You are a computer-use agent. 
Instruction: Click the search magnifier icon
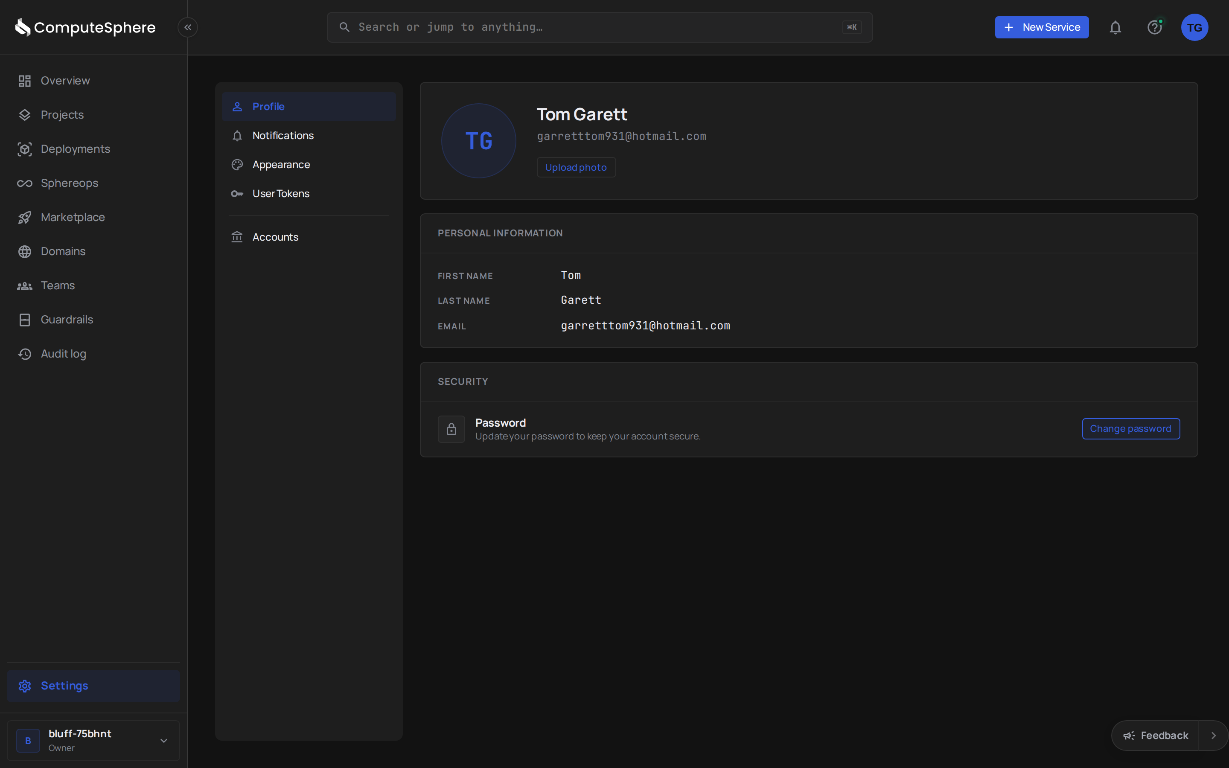coord(344,27)
